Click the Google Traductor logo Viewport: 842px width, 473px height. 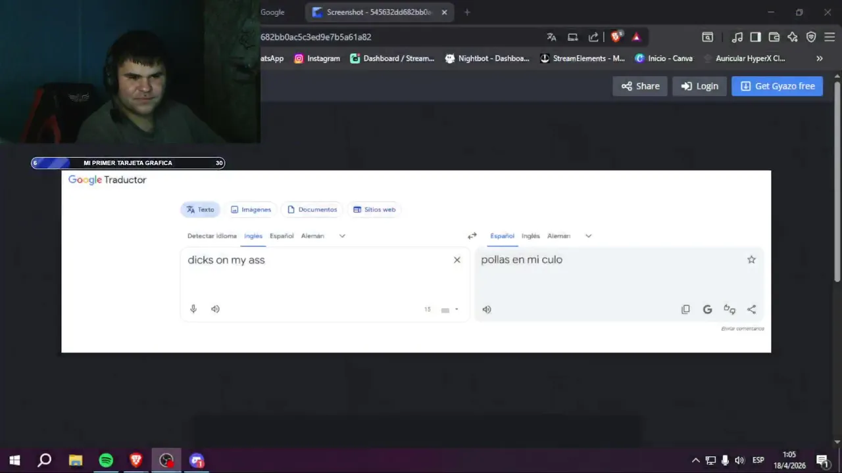pos(107,180)
